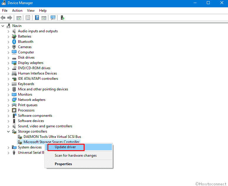Click the Forward arrow toolbar icon
228x186 pixels.
coord(10,18)
